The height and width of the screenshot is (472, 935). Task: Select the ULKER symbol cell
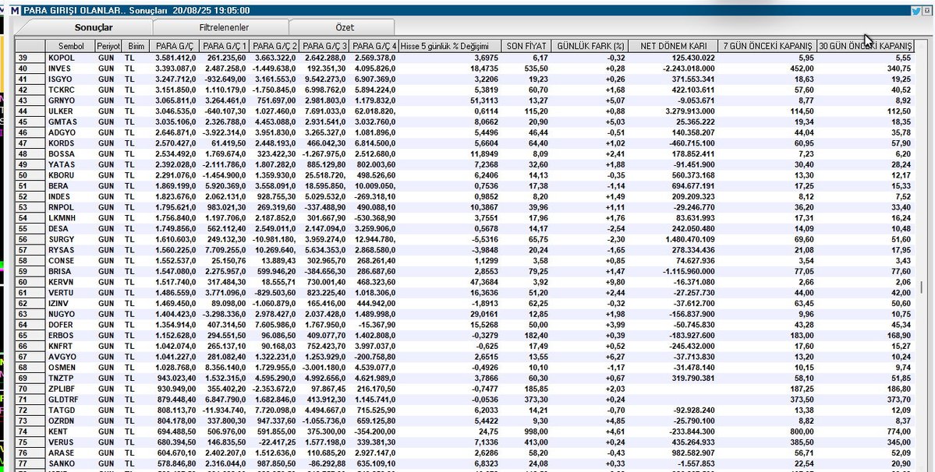click(70, 111)
